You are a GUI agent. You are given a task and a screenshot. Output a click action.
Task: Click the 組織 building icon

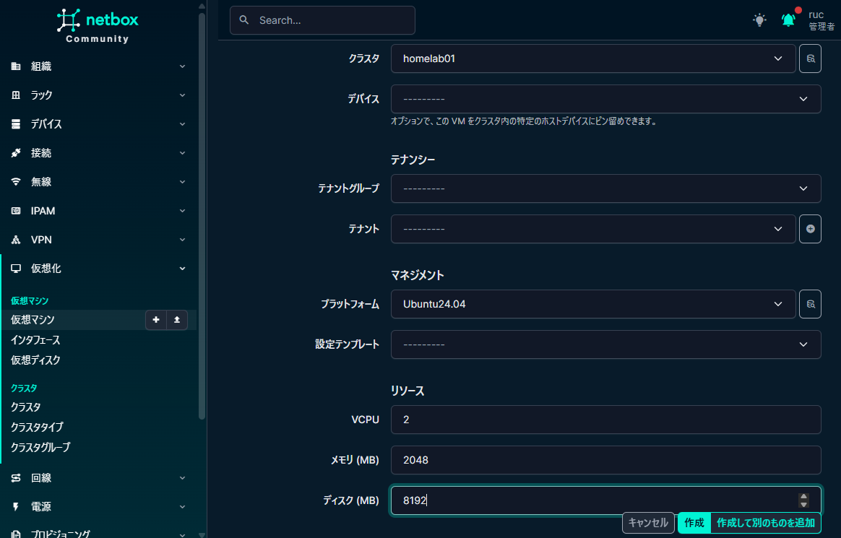(x=16, y=66)
